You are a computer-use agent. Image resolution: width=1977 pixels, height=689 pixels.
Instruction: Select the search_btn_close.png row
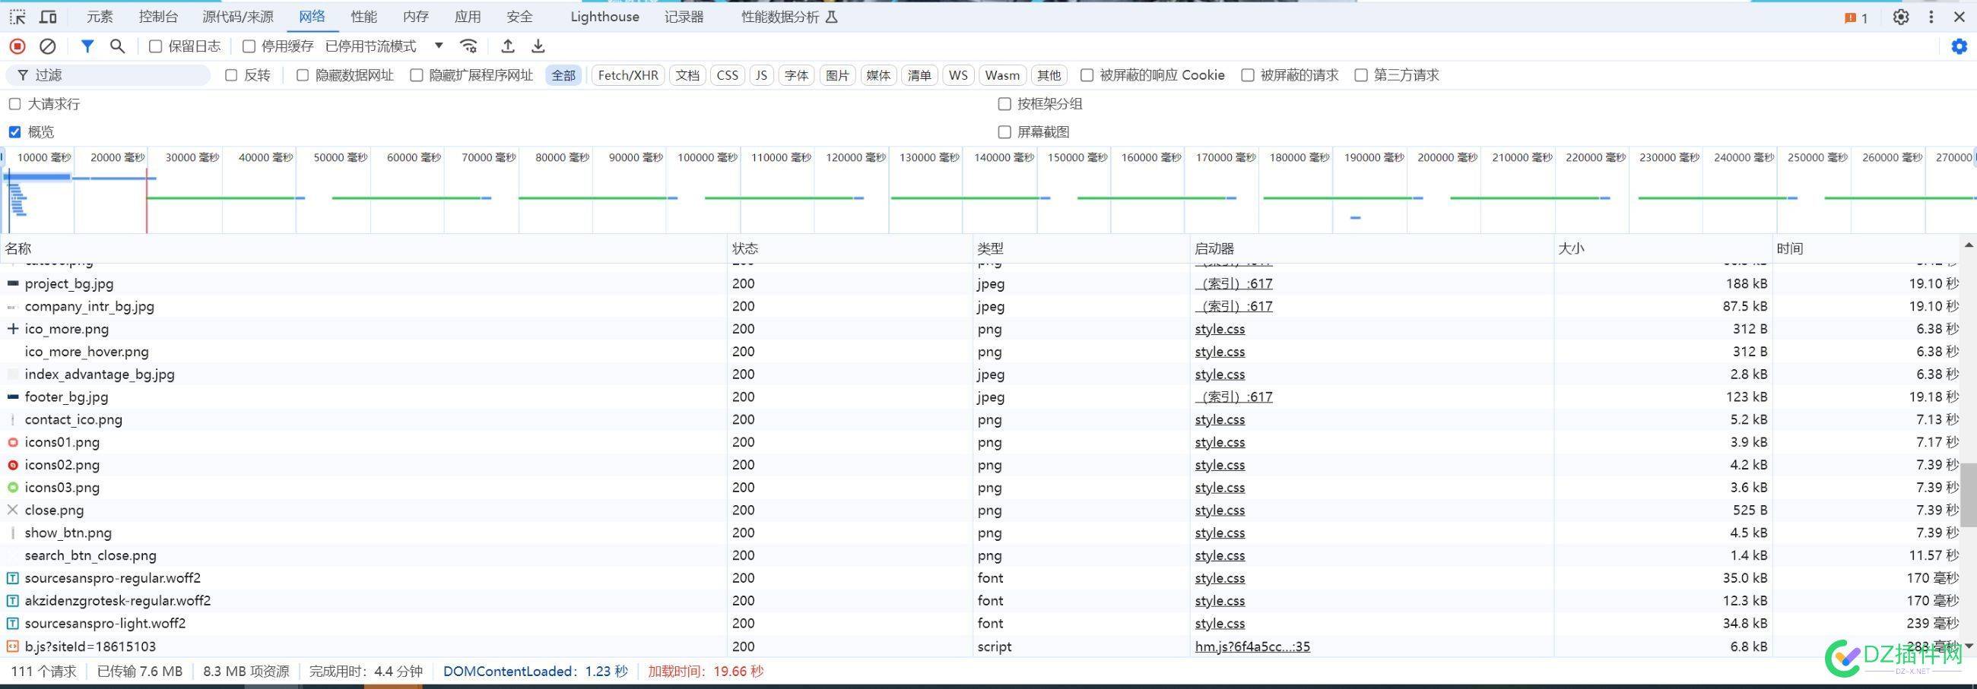980,555
